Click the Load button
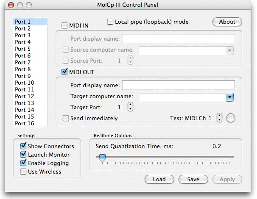 [159, 179]
